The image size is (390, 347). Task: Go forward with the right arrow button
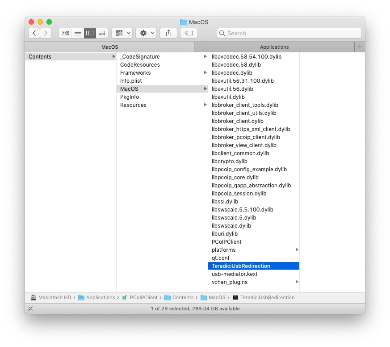click(46, 33)
